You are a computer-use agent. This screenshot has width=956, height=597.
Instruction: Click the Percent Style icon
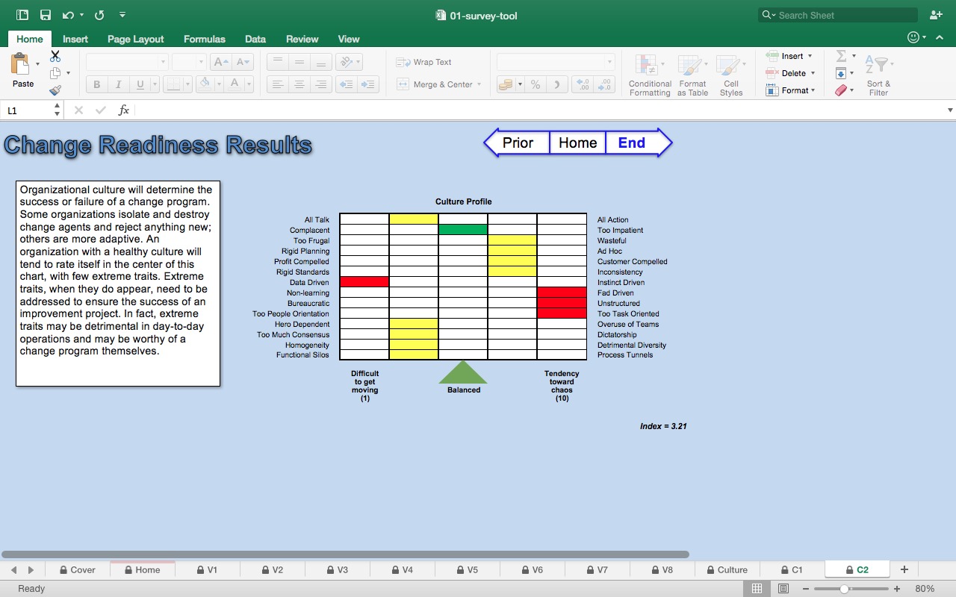535,84
